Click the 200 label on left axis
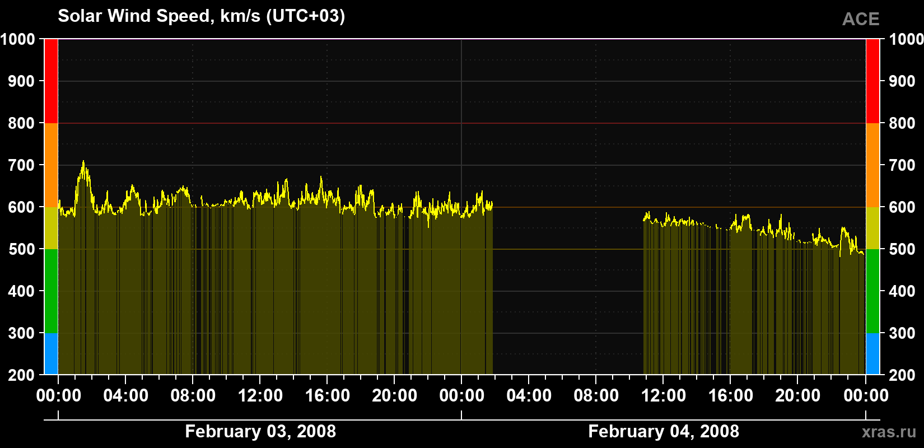 pos(22,375)
